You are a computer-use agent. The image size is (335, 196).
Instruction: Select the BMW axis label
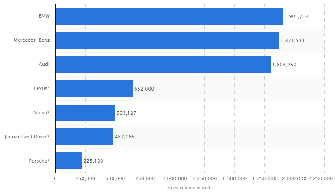tap(44, 16)
